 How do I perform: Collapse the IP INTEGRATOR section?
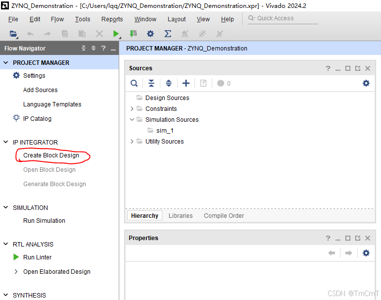(x=6, y=142)
